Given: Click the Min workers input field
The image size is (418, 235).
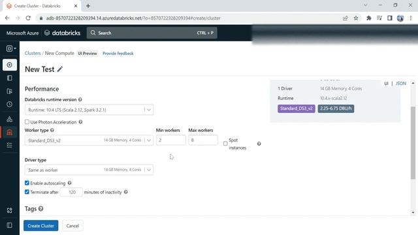Looking at the screenshot, I should 171,140.
